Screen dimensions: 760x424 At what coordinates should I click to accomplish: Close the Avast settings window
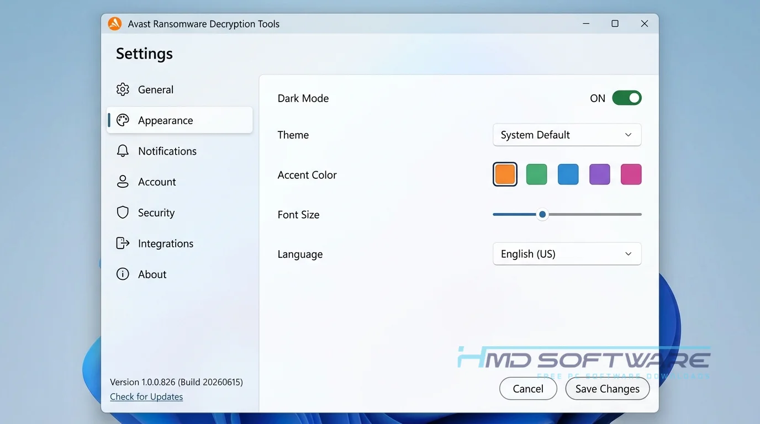coord(645,24)
